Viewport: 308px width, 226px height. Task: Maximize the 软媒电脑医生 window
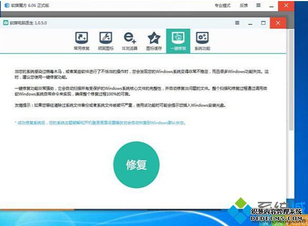(263, 23)
